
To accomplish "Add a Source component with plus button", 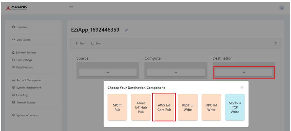I will point(108,72).
